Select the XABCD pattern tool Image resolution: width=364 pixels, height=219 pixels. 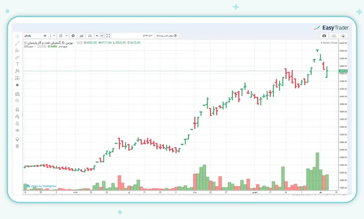tap(17, 71)
